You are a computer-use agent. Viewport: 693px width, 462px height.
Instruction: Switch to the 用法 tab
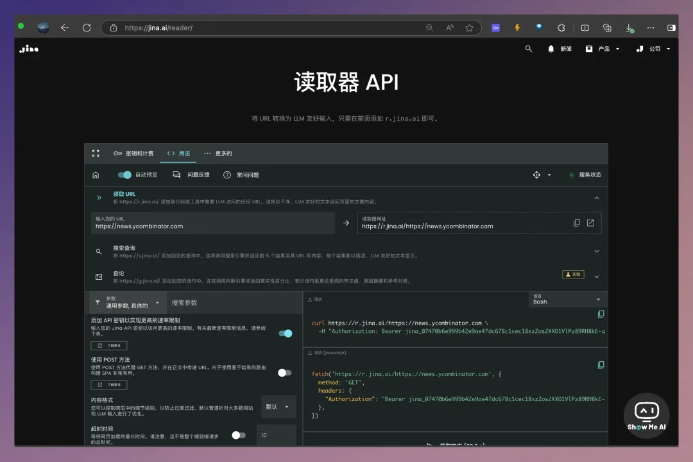[178, 153]
